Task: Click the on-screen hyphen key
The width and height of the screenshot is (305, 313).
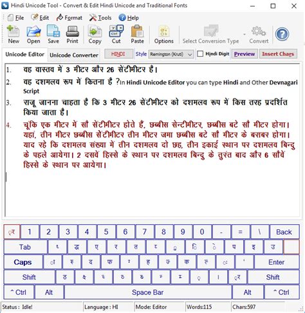Action: 221,232
